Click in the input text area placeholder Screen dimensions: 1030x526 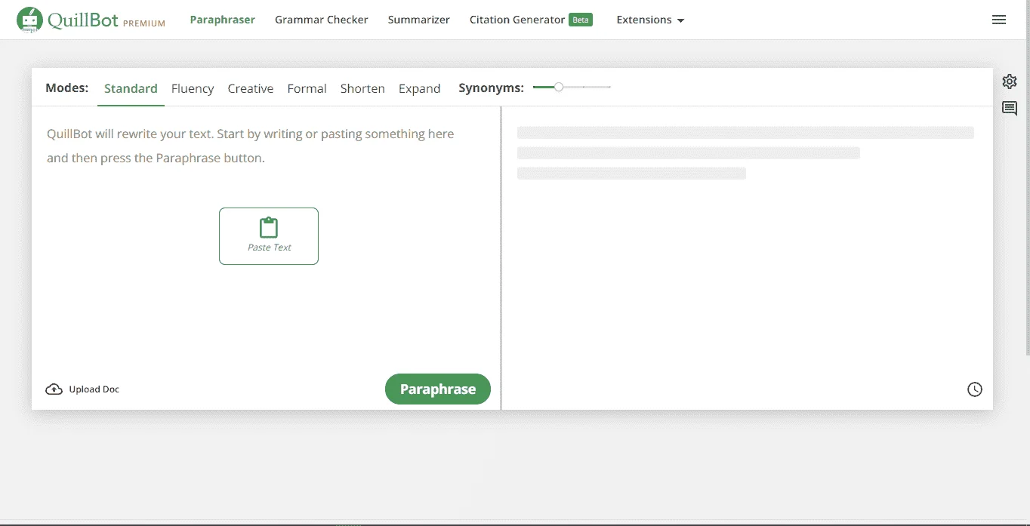(251, 146)
